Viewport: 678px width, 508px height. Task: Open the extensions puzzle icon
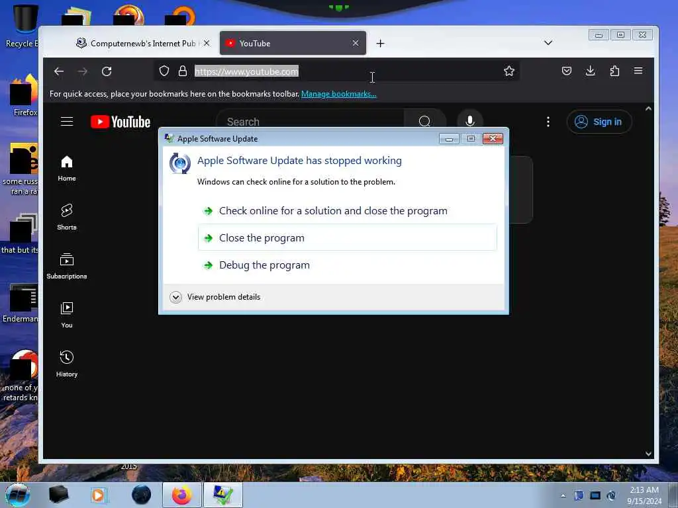coord(614,71)
